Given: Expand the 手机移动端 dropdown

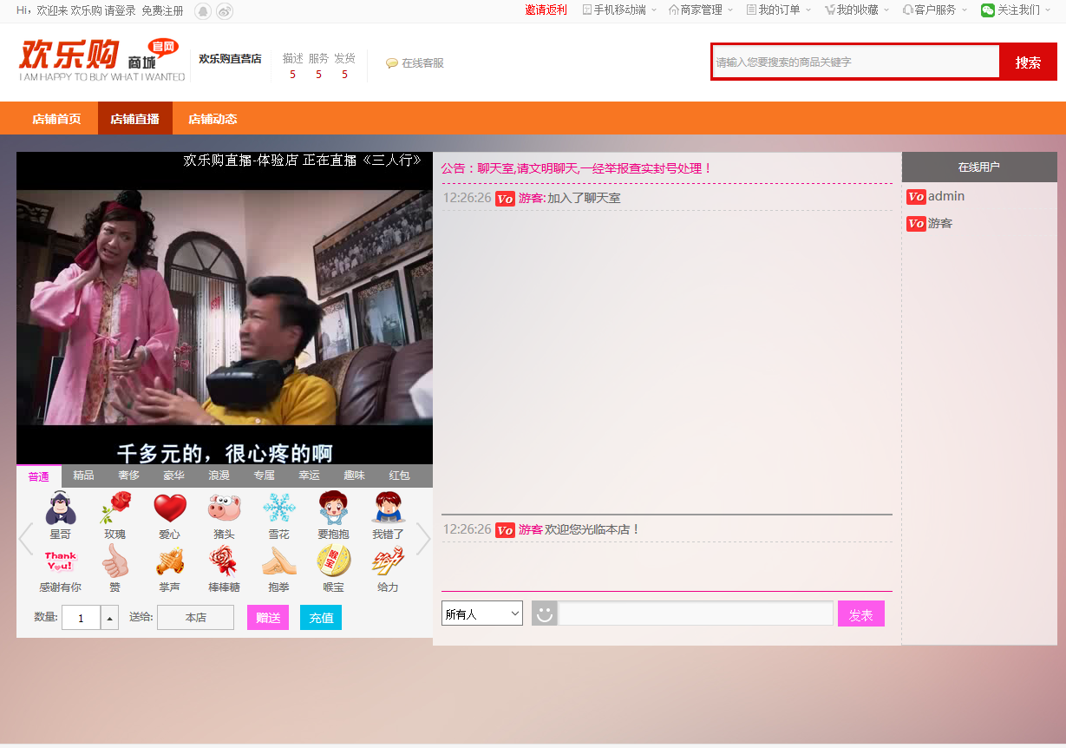Looking at the screenshot, I should [619, 10].
